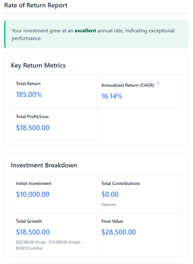Click the Key Return Metrics section heading

(38, 65)
